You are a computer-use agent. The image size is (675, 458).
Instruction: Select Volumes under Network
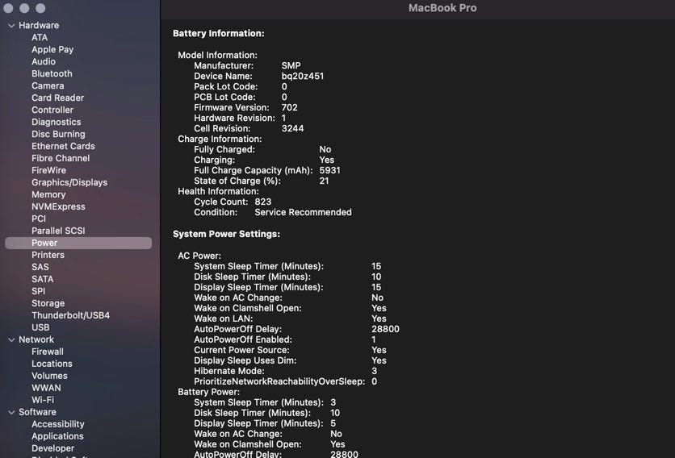point(49,376)
